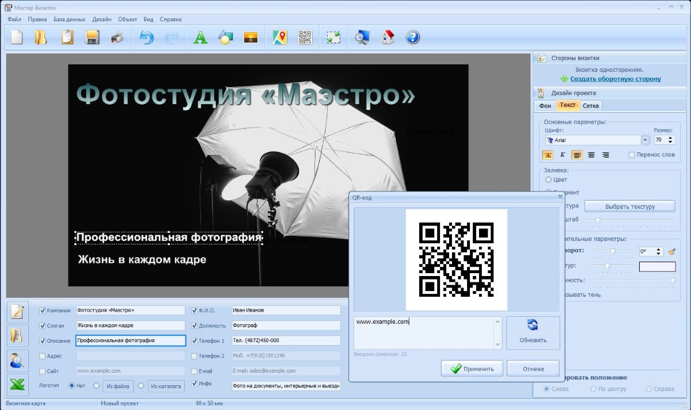Click the Print toolbar icon
Screen dimensions: 691x410
click(x=117, y=38)
